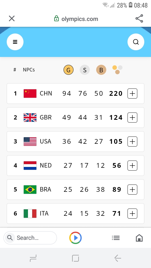
Task: Tap the olympics.com address bar
Action: pos(76,19)
